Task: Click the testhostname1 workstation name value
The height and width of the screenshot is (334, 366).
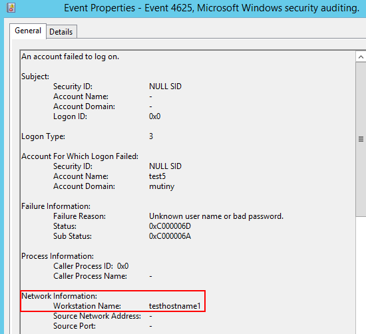Action: click(x=175, y=306)
